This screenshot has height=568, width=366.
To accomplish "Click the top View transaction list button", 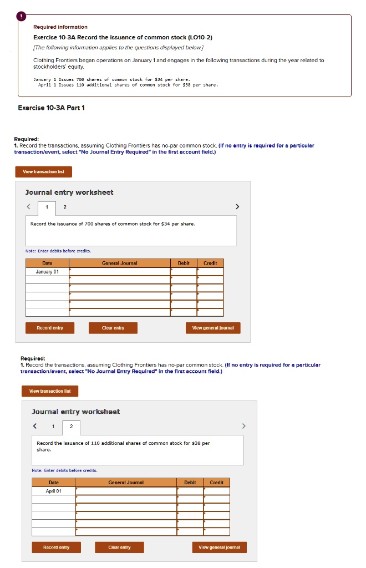I will [44, 171].
